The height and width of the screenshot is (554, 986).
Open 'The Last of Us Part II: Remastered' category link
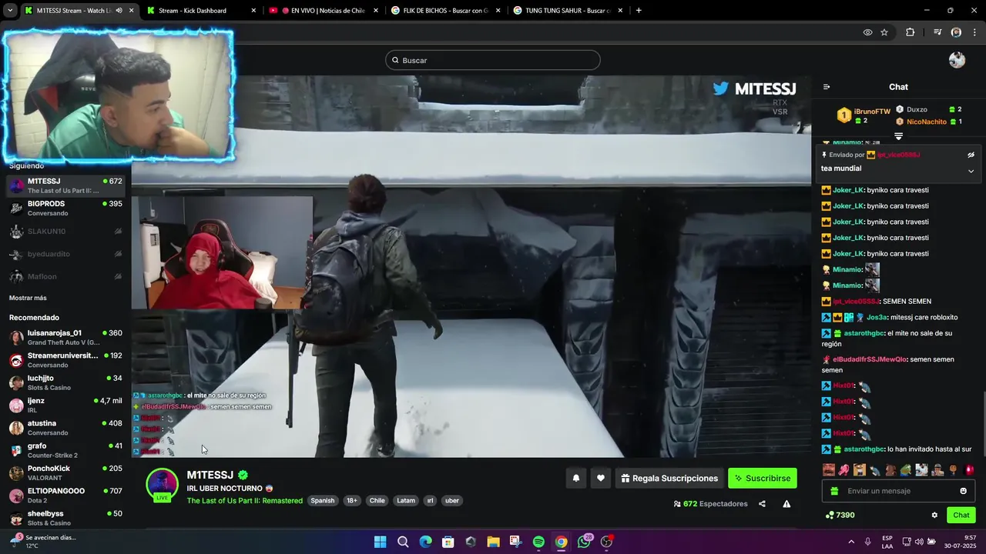pos(245,501)
